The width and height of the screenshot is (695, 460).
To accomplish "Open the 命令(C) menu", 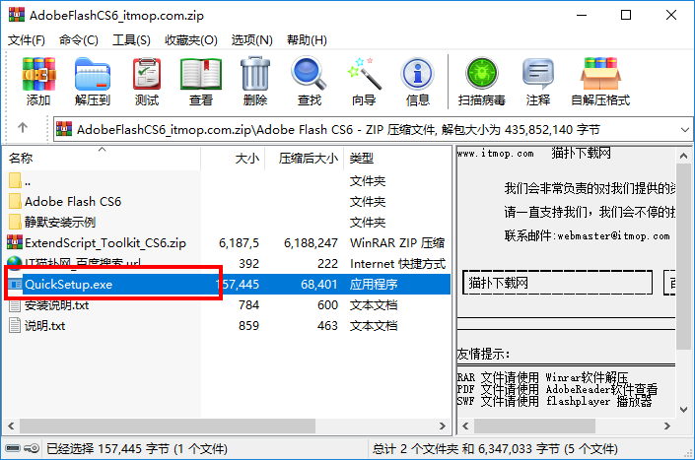I will tap(79, 40).
